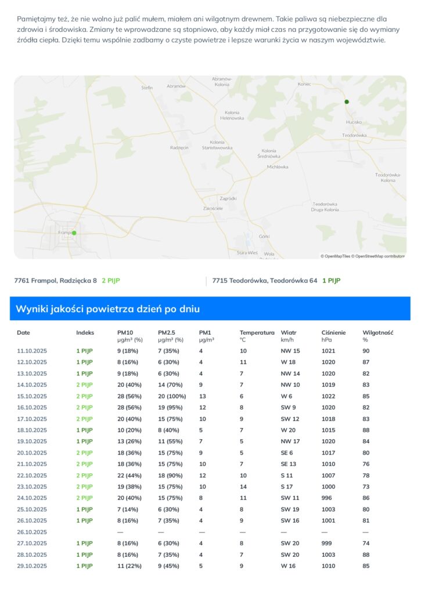The height and width of the screenshot is (594, 421).
Task: Select the 11.10.2025 date row
Action: pos(32,351)
